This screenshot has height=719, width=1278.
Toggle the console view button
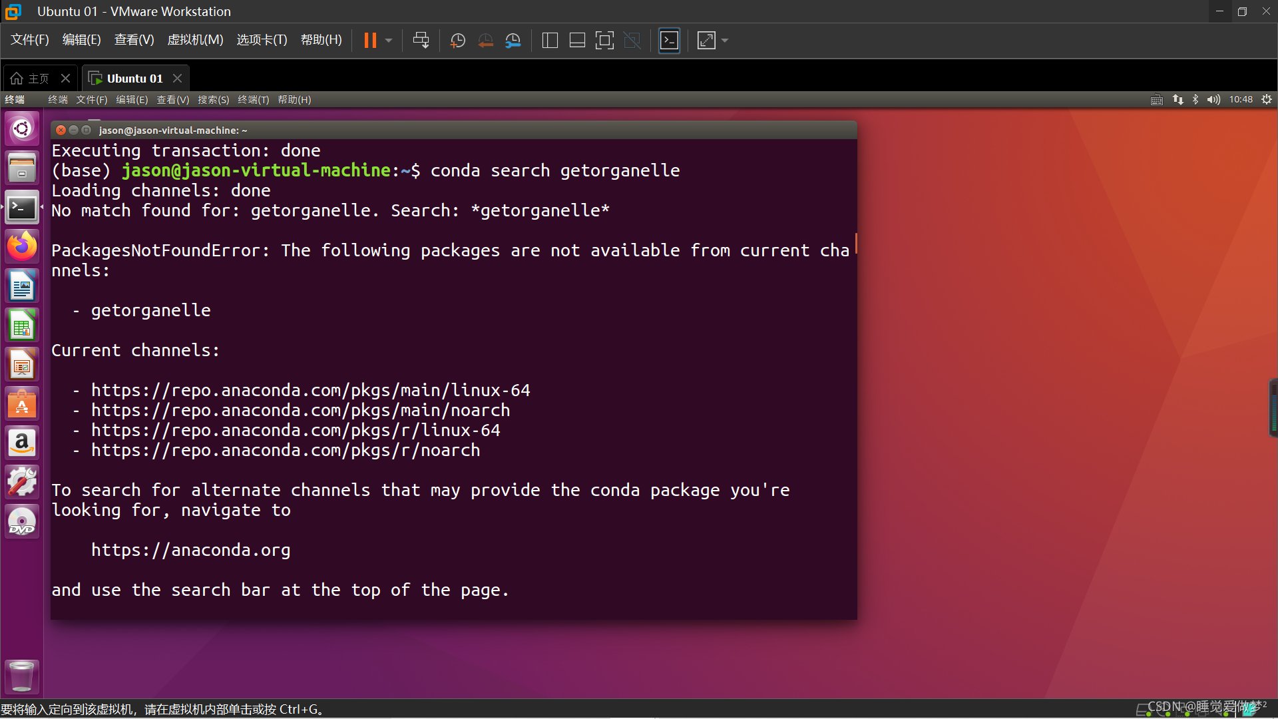669,41
